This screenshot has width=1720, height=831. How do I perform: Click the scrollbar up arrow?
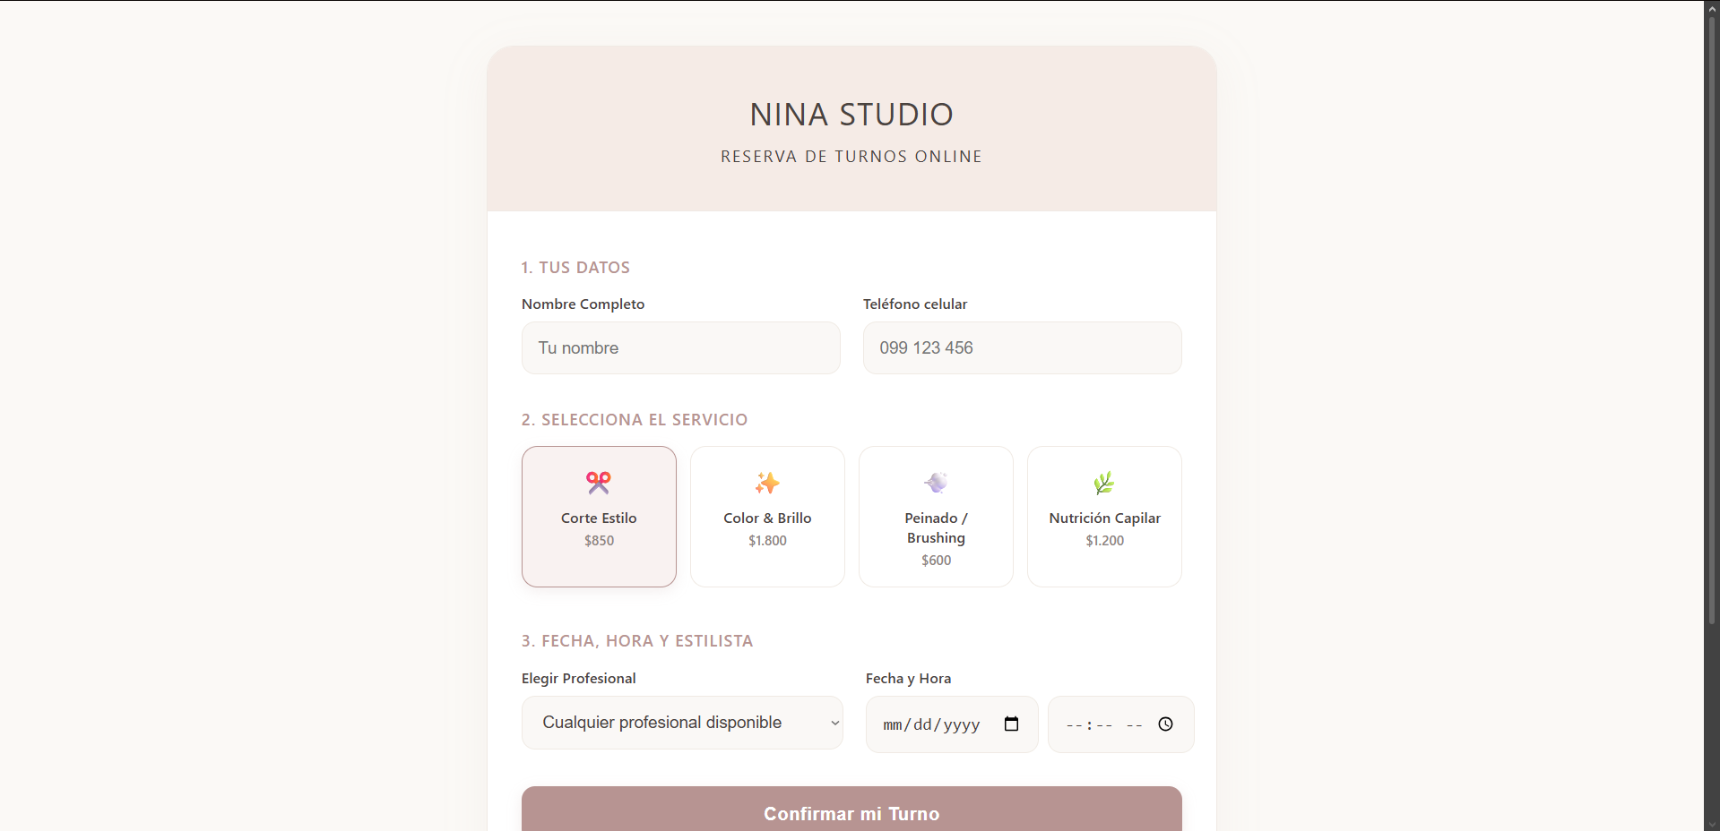1712,8
